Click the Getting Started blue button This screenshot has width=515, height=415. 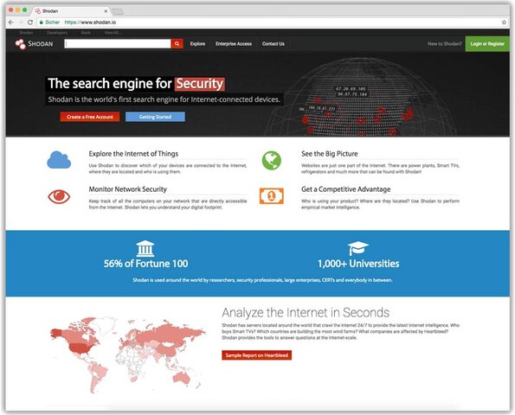click(x=155, y=117)
